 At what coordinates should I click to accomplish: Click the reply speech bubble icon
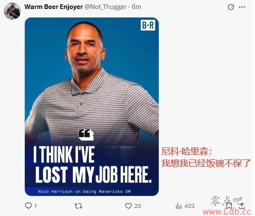coord(28,206)
